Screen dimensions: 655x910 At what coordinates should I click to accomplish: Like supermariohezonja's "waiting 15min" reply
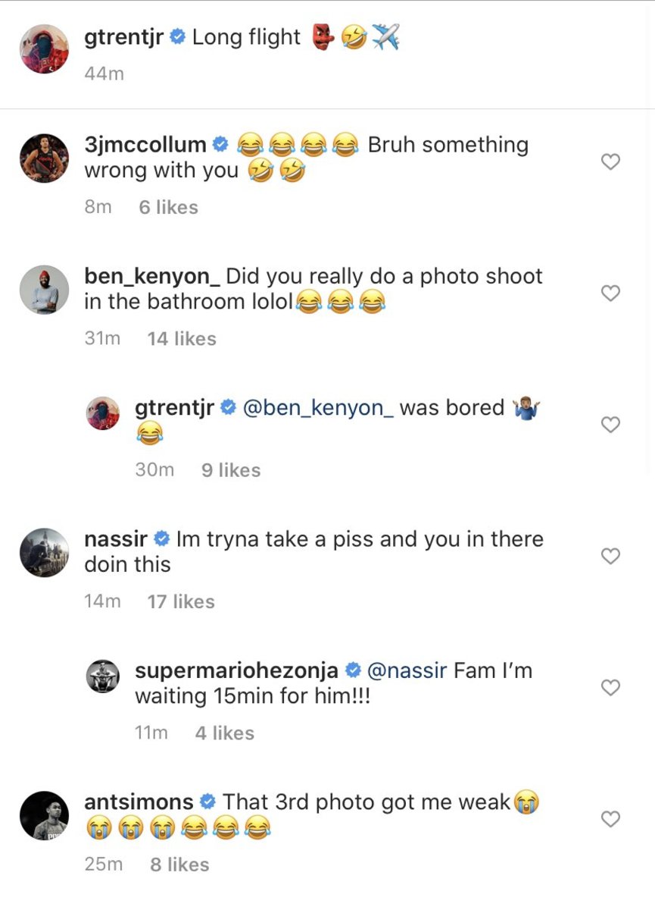pos(610,688)
